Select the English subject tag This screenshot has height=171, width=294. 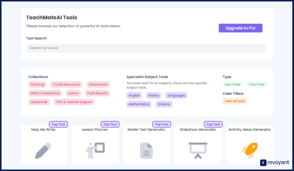[x=134, y=95]
